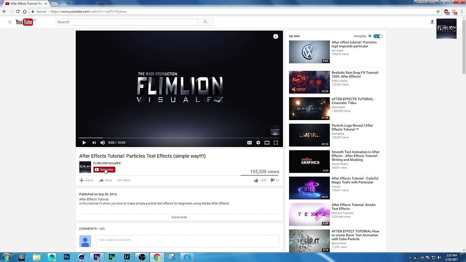Show the Autoplay info icon

pyautogui.click(x=370, y=36)
